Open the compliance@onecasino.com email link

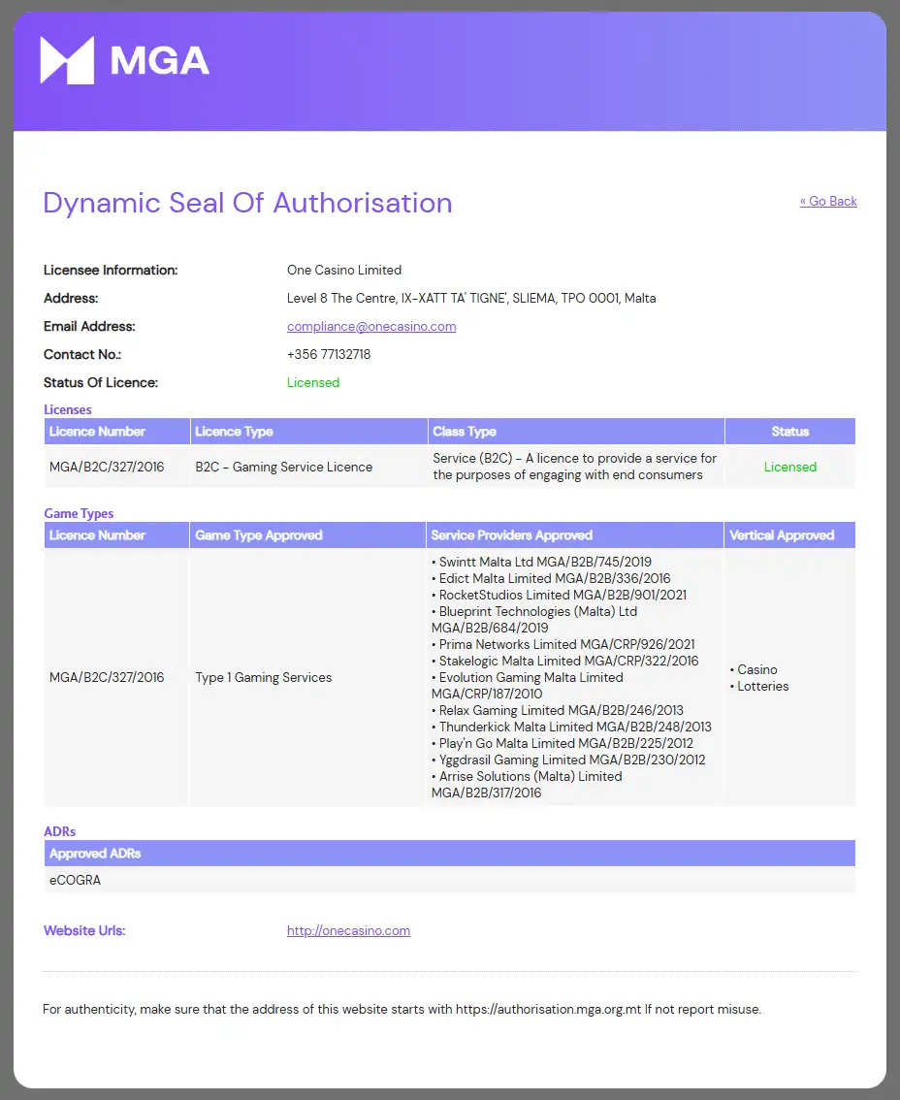[371, 326]
